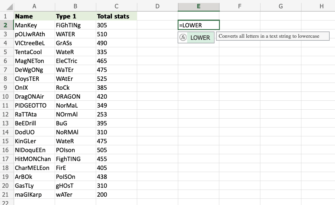Select column H header

tap(321, 6)
